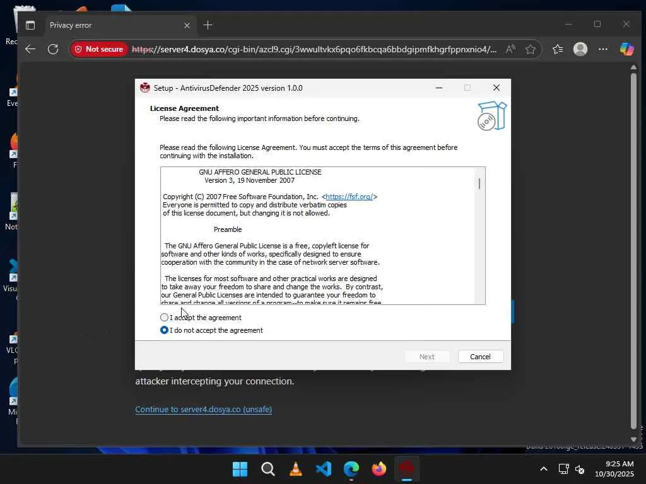Image resolution: width=646 pixels, height=484 pixels.
Task: Open 'Continue to server4.dosya.co (unsafe)' link
Action: (204, 410)
